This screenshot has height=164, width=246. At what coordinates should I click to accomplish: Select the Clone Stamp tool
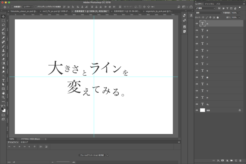(3, 50)
